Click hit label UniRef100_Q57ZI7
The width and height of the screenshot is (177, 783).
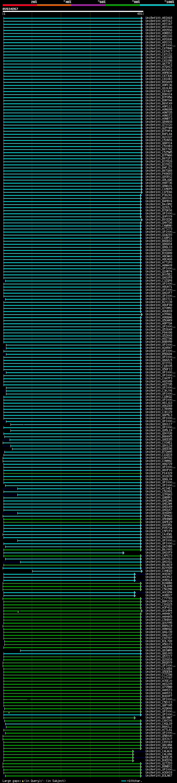[159, 657]
